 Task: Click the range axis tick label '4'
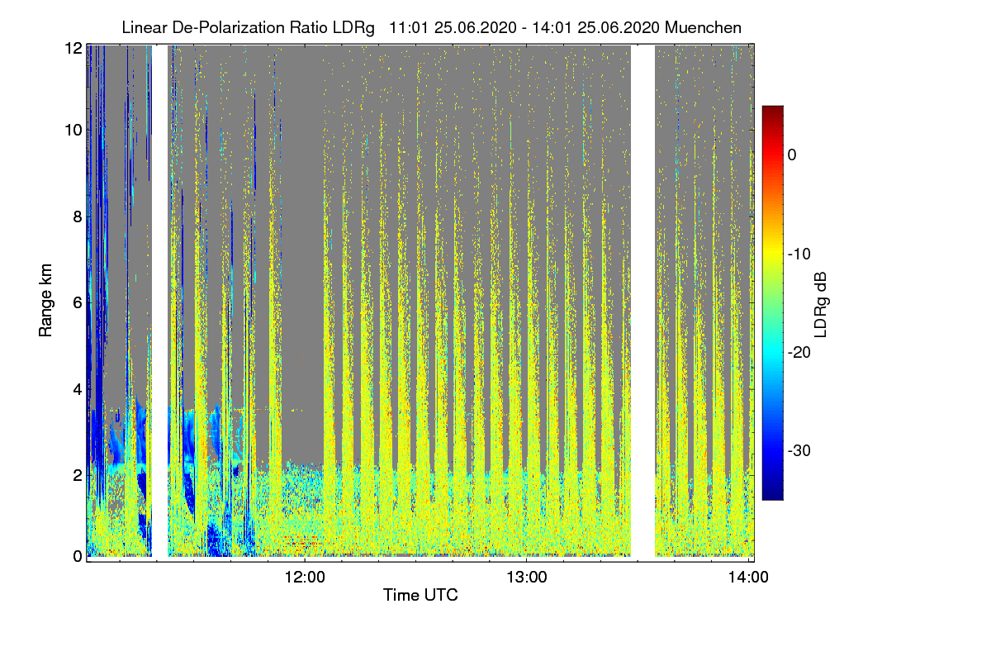pyautogui.click(x=78, y=388)
